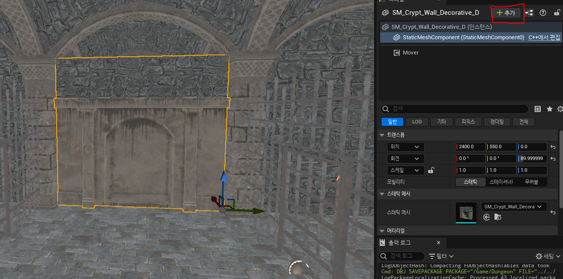Reset rotation to default arrow
The image size is (563, 279).
tap(553, 159)
